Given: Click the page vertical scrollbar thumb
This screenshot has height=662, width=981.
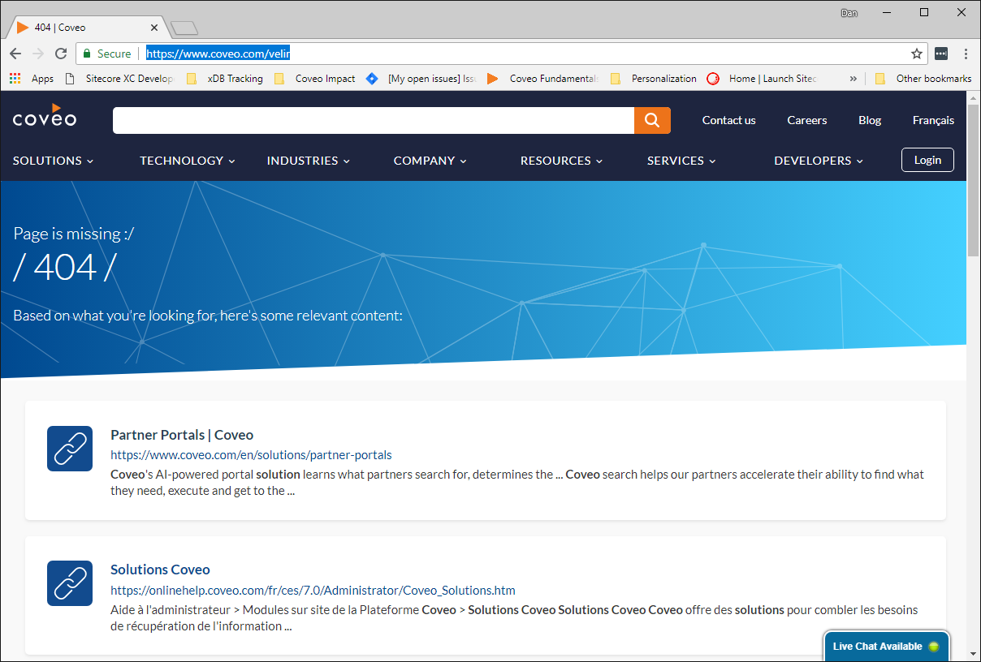Looking at the screenshot, I should click(x=974, y=180).
